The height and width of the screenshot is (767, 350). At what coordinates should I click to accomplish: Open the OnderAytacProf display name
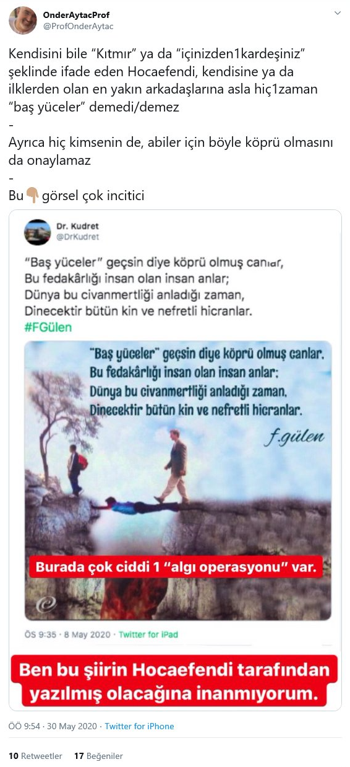click(x=77, y=15)
